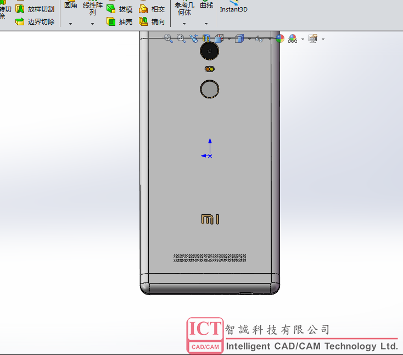
Task: Expand Reference Geometry (参考几何体) dropdown arrow
Action: coord(184,24)
